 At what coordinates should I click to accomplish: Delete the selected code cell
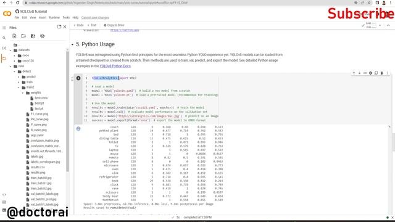pos(381,73)
